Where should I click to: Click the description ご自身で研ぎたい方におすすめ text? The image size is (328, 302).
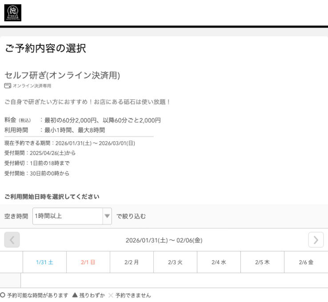coord(88,102)
